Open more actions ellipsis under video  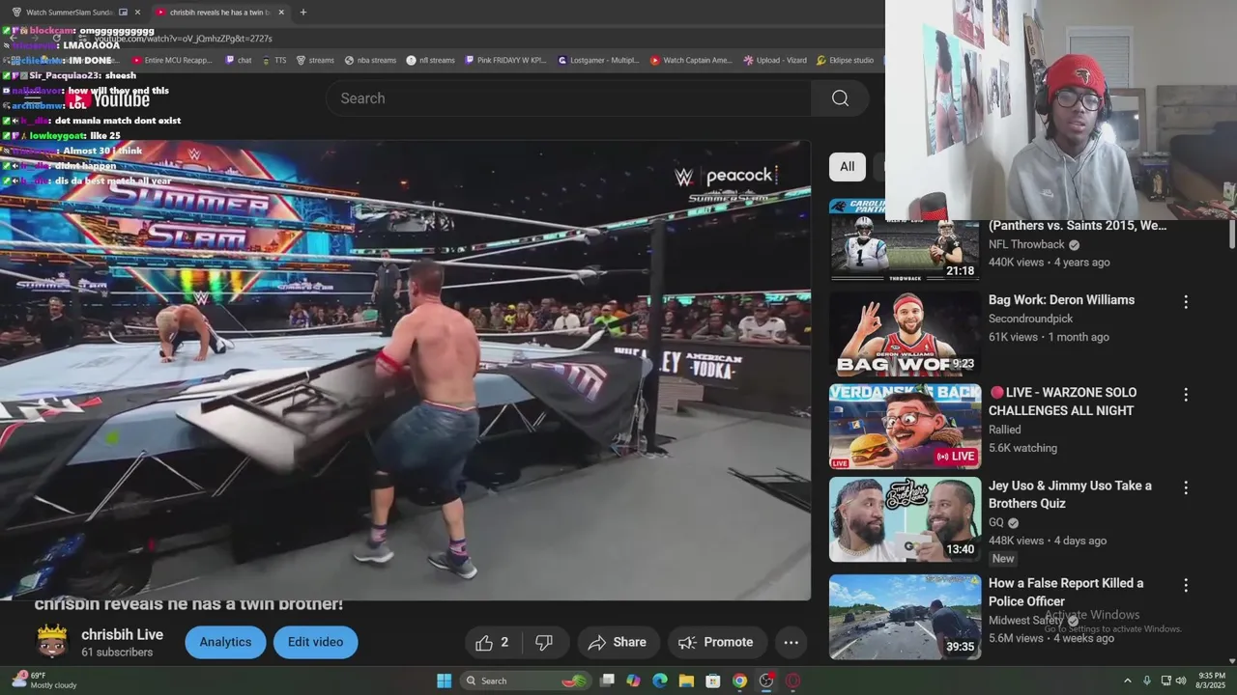tap(791, 642)
